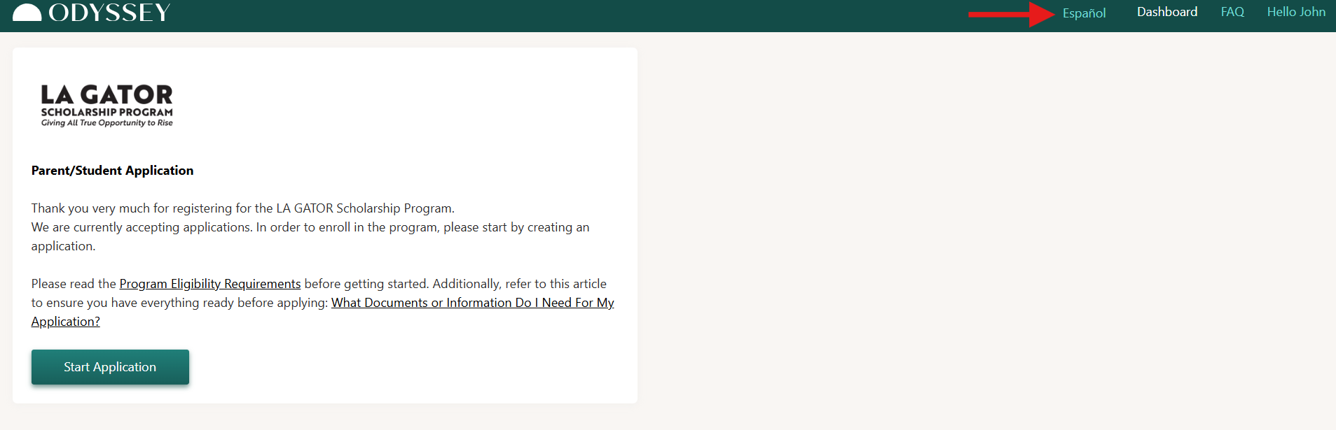Open the FAQ page
The image size is (1336, 430).
[x=1232, y=12]
